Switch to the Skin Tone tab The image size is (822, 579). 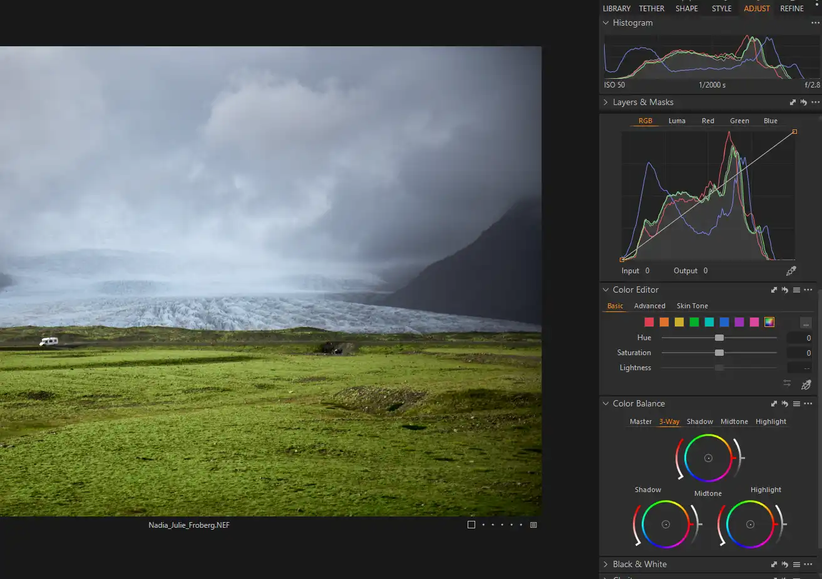click(692, 306)
